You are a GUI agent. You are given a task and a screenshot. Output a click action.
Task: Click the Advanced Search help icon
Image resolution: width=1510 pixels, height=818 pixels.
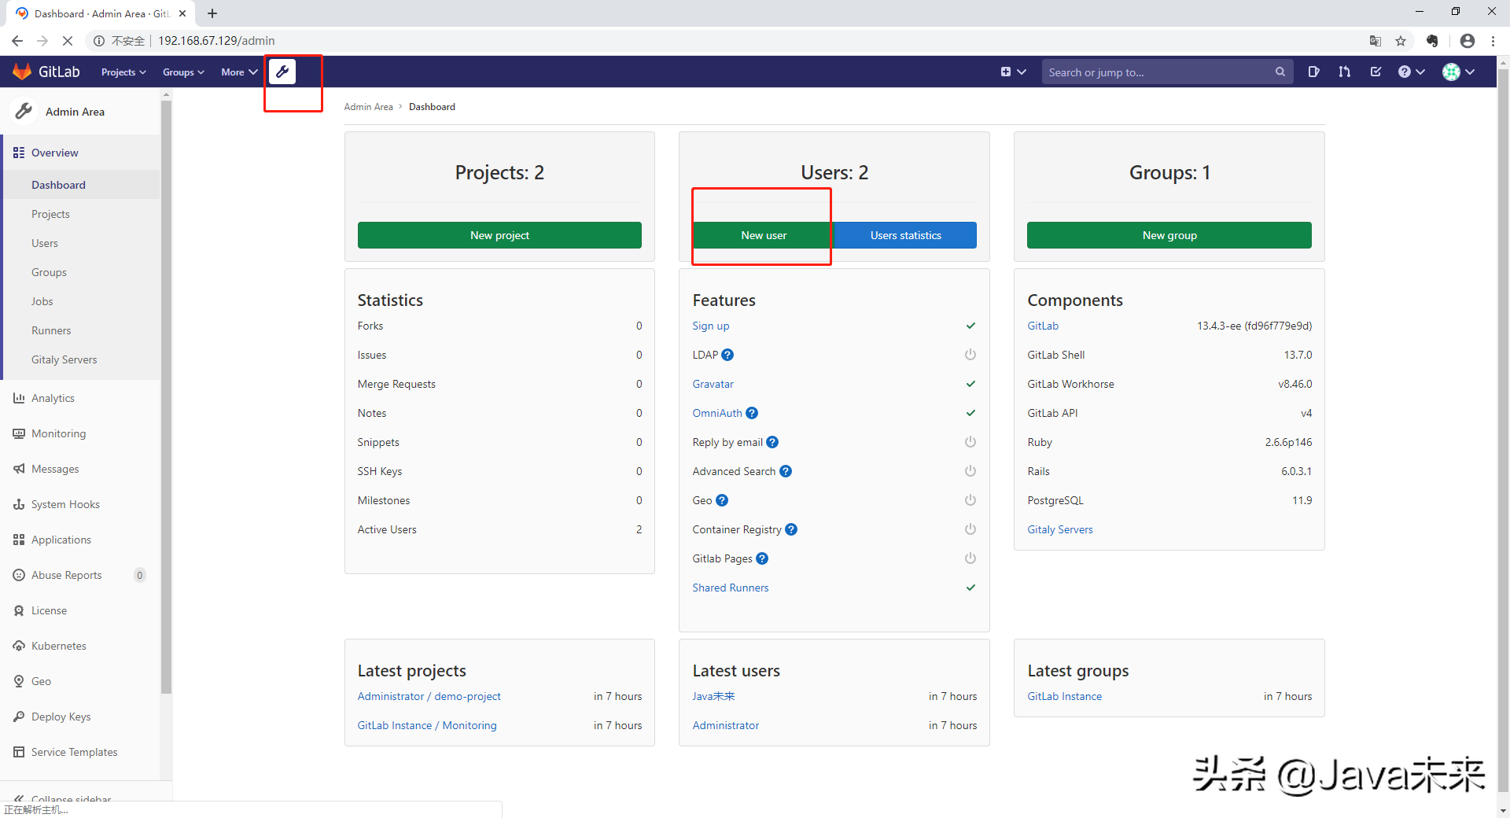point(786,471)
